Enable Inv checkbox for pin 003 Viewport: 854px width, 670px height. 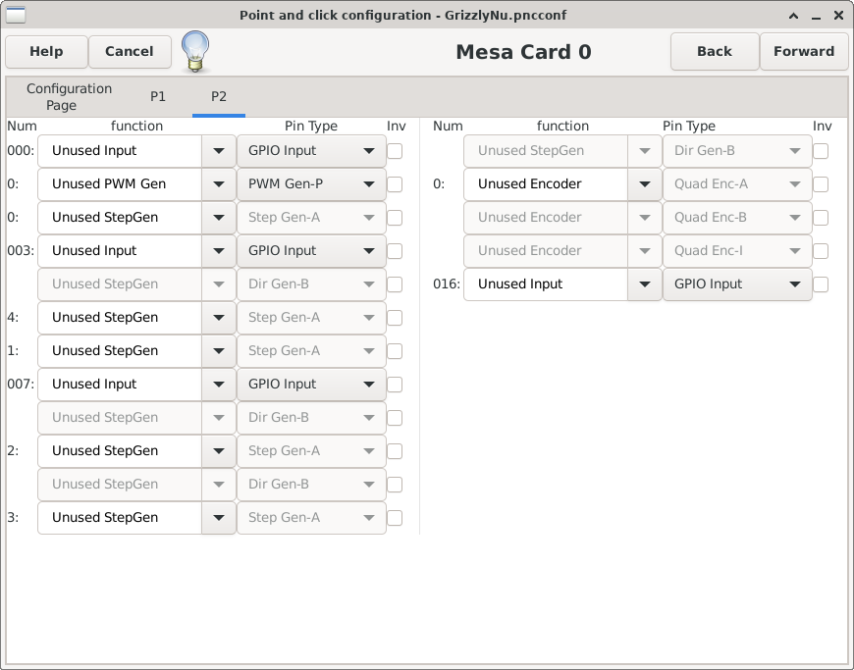point(395,251)
